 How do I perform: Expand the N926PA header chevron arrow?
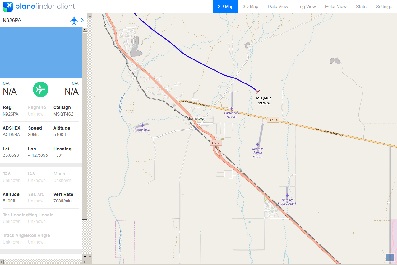click(x=82, y=20)
